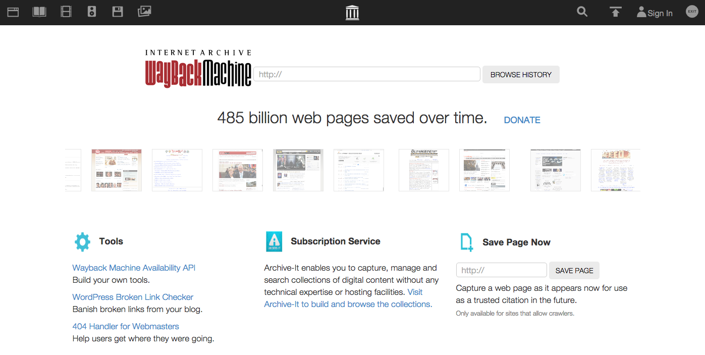The image size is (705, 355).
Task: Focus the main http:// URL field
Action: 367,74
